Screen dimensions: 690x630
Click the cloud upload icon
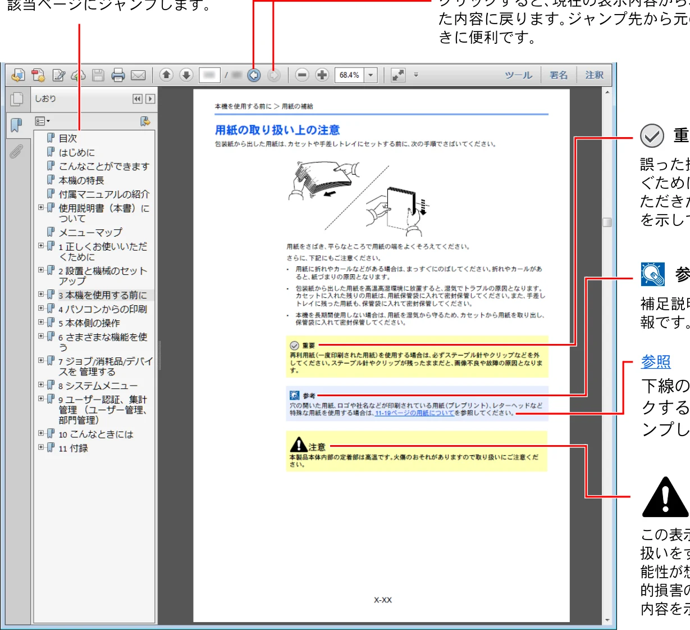pyautogui.click(x=79, y=75)
